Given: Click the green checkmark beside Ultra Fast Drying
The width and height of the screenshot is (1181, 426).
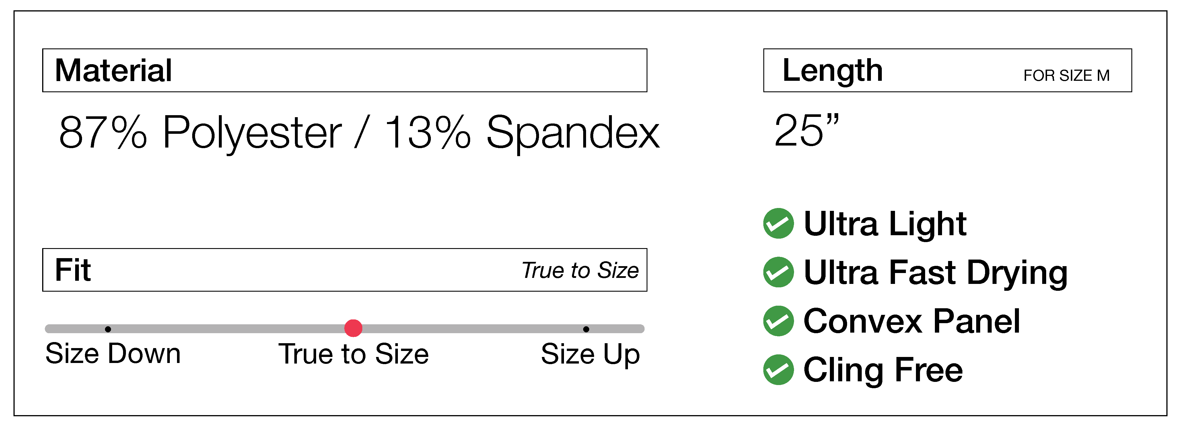Looking at the screenshot, I should pos(778,272).
